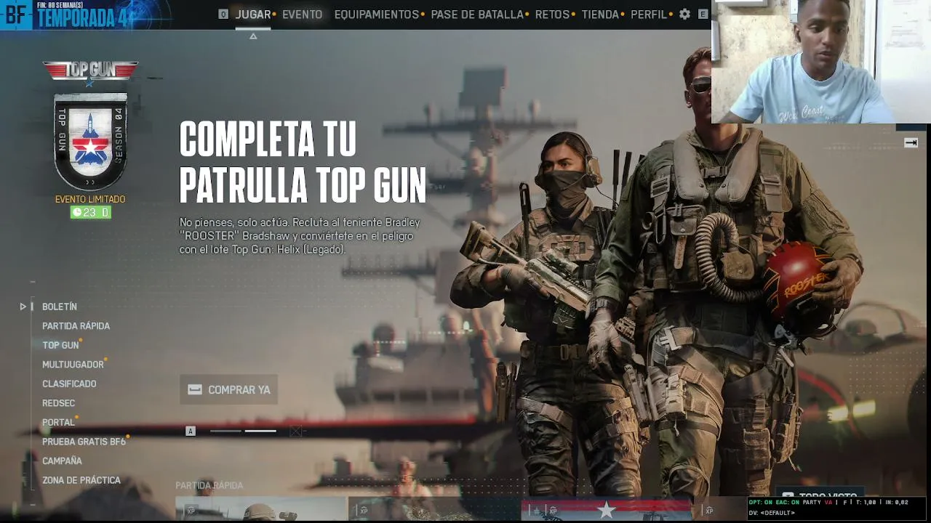Select CLASIFICADO in the side menu

click(x=69, y=384)
